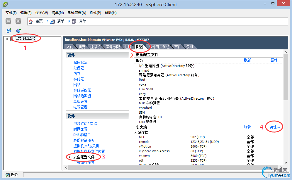Open the 存储器 hardware link
Image resolution: width=292 pixels, height=180 pixels.
(x=79, y=79)
